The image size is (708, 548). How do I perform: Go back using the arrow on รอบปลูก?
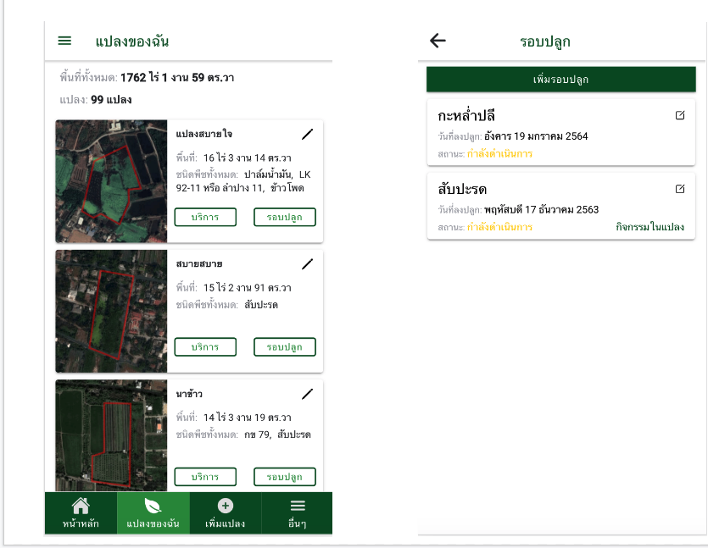tap(438, 41)
